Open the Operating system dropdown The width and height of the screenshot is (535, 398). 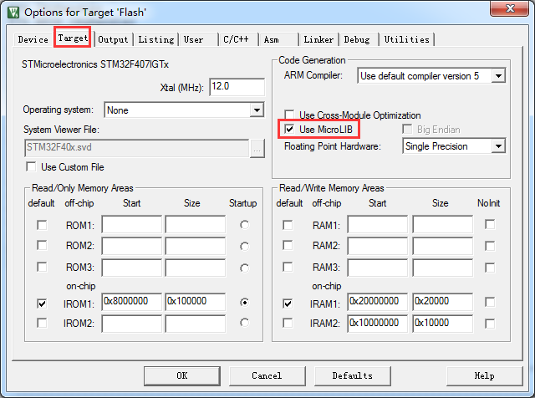click(257, 110)
